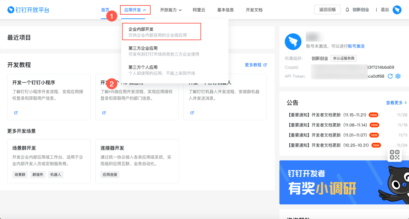Open the 开发一个钉钉小程序 tutorial card
This screenshot has height=219, width=409.
point(49,97)
